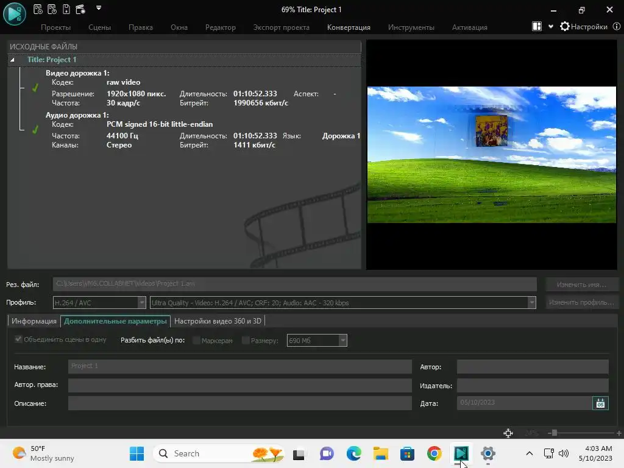The width and height of the screenshot is (624, 468).
Task: Click the zoom in plus button
Action: pos(619,433)
